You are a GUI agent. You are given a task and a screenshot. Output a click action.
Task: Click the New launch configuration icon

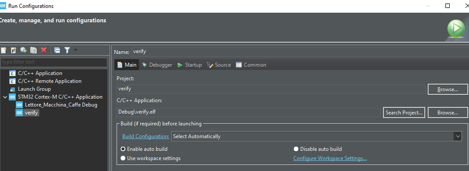point(3,50)
